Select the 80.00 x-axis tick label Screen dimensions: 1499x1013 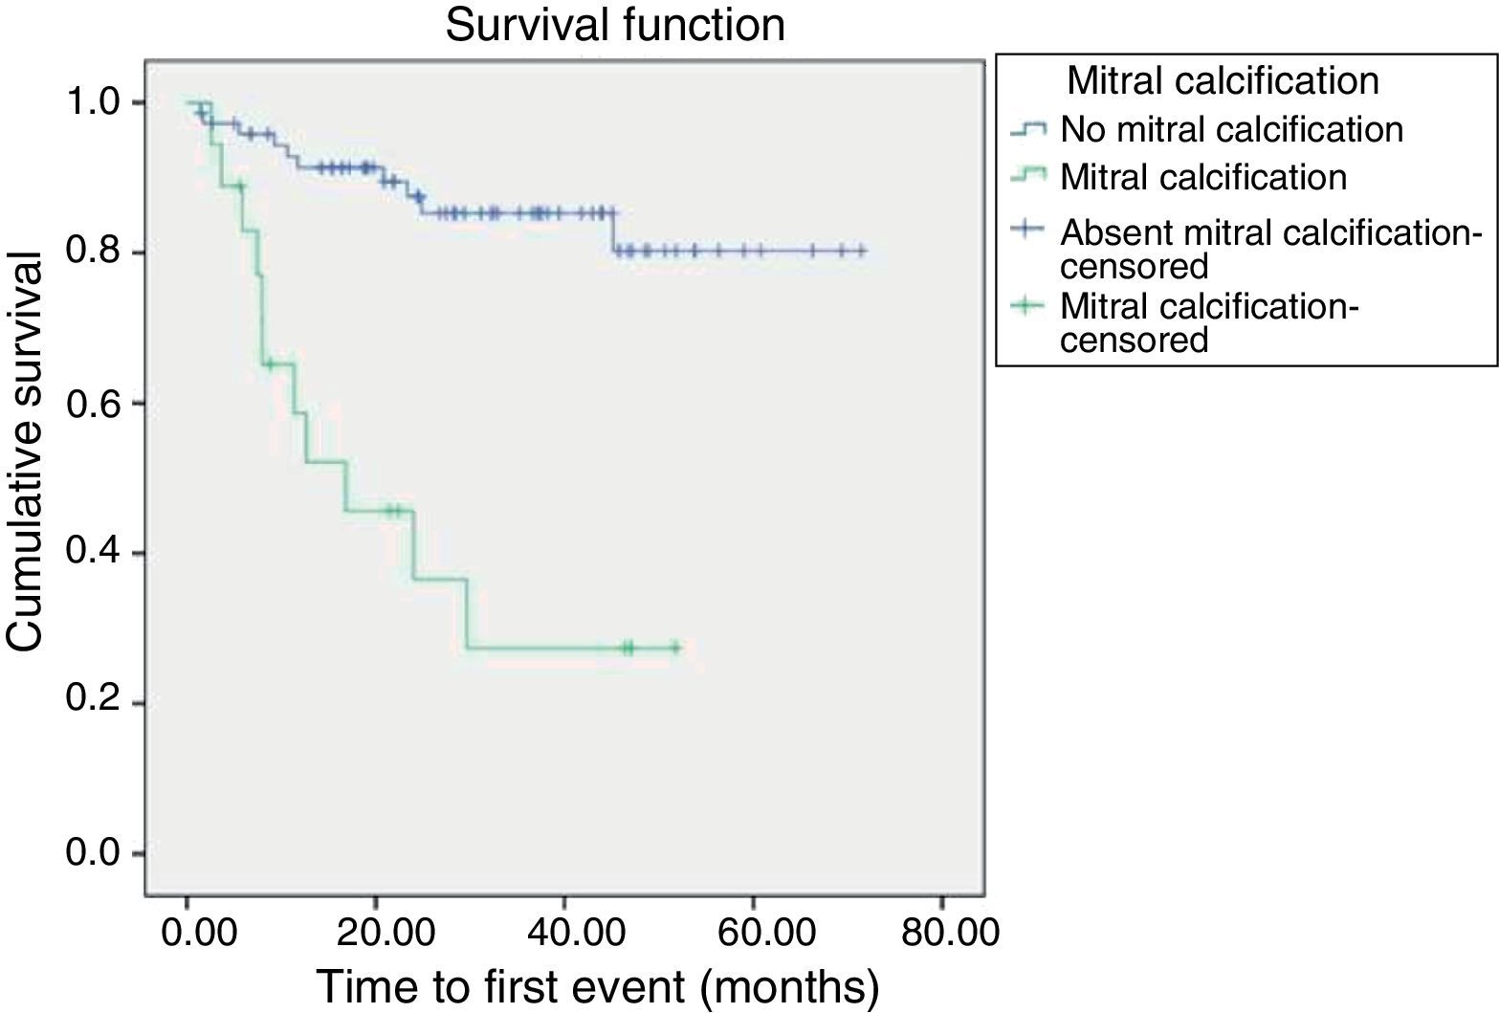click(941, 931)
